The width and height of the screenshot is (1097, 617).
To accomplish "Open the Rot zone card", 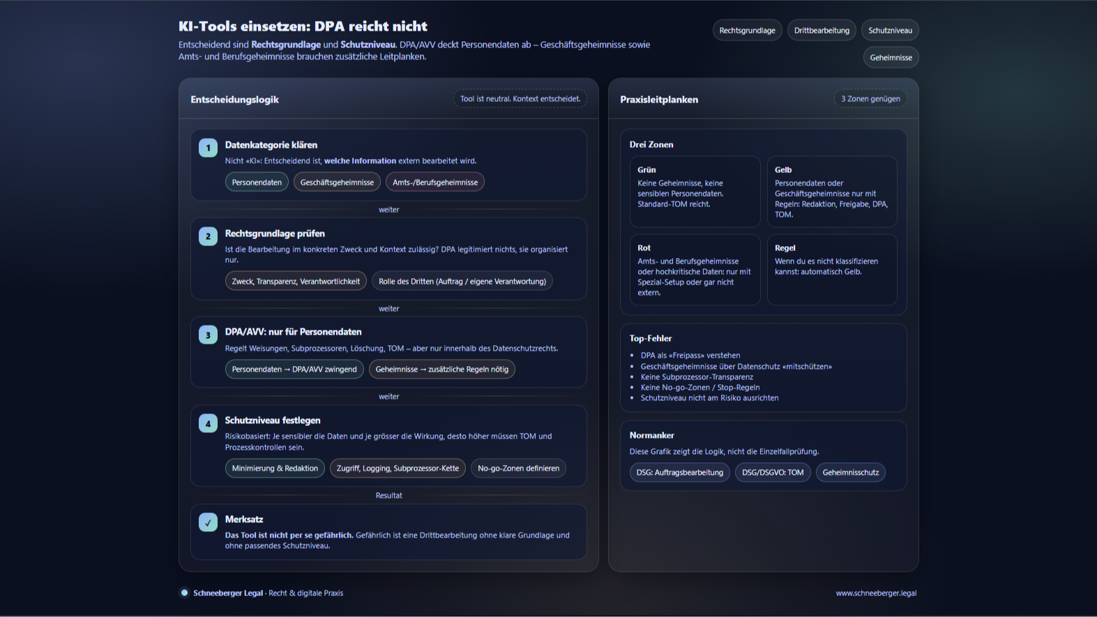I will pyautogui.click(x=695, y=270).
